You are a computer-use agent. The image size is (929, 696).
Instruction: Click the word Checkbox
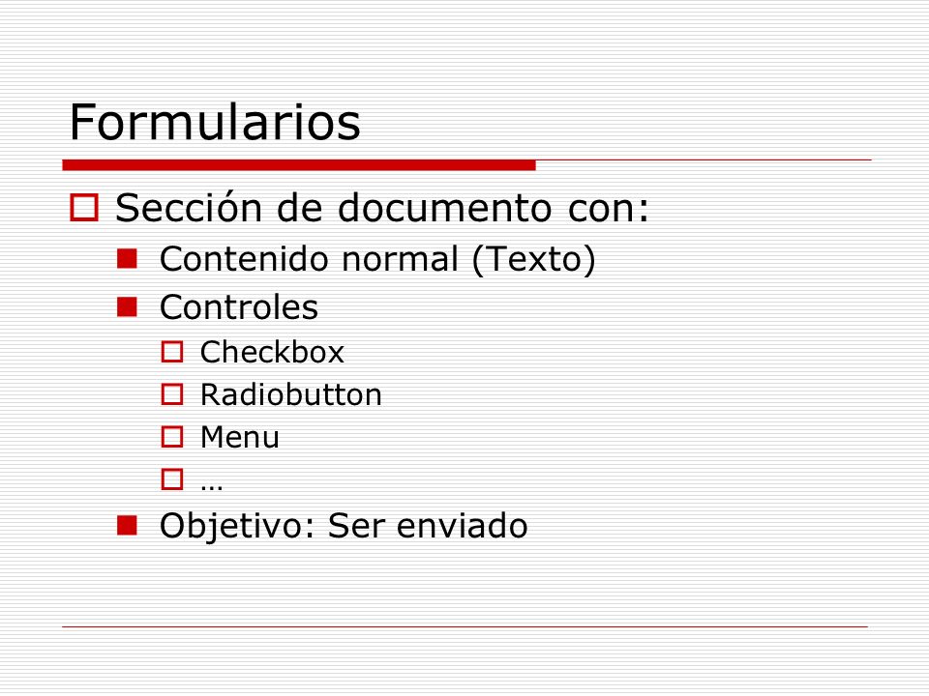coord(272,352)
